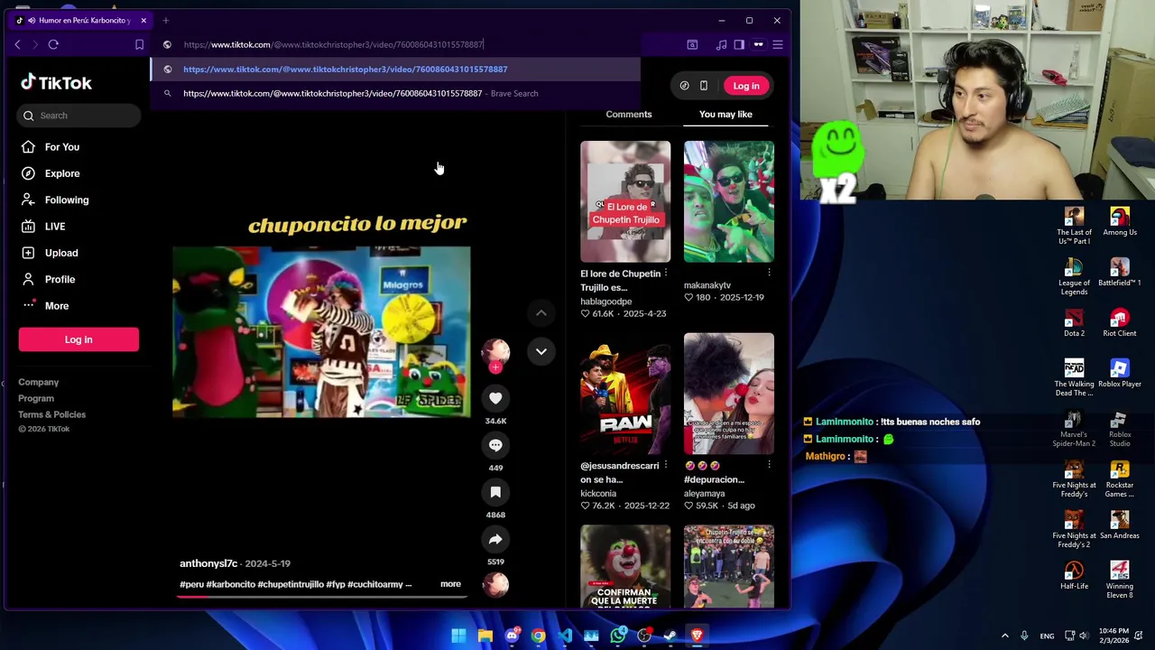Viewport: 1155px width, 650px height.
Task: Open the LIVE section
Action: [x=55, y=227]
